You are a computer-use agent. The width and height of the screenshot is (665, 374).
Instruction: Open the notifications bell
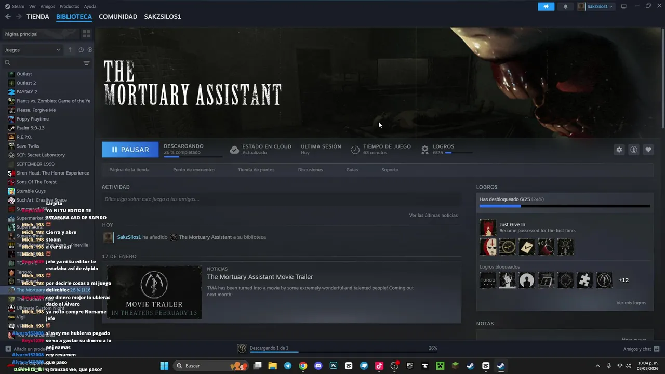coord(565,6)
